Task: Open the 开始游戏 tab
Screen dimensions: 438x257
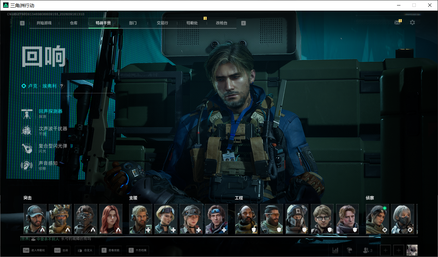Action: pos(44,23)
